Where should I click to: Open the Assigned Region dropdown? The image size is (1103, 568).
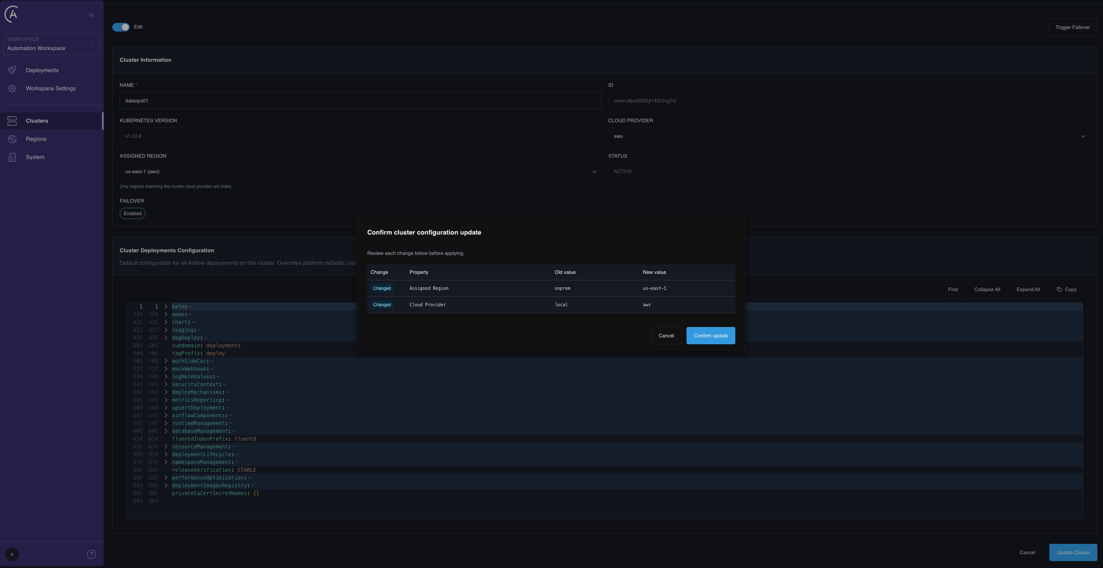coord(360,171)
